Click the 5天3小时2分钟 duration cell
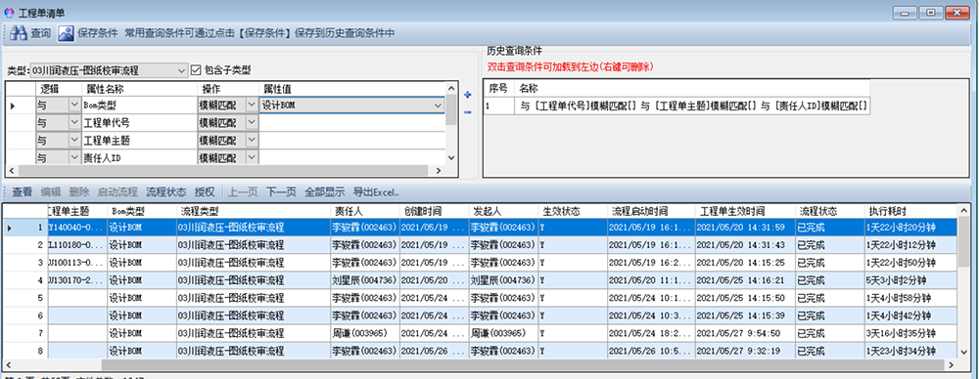 909,280
